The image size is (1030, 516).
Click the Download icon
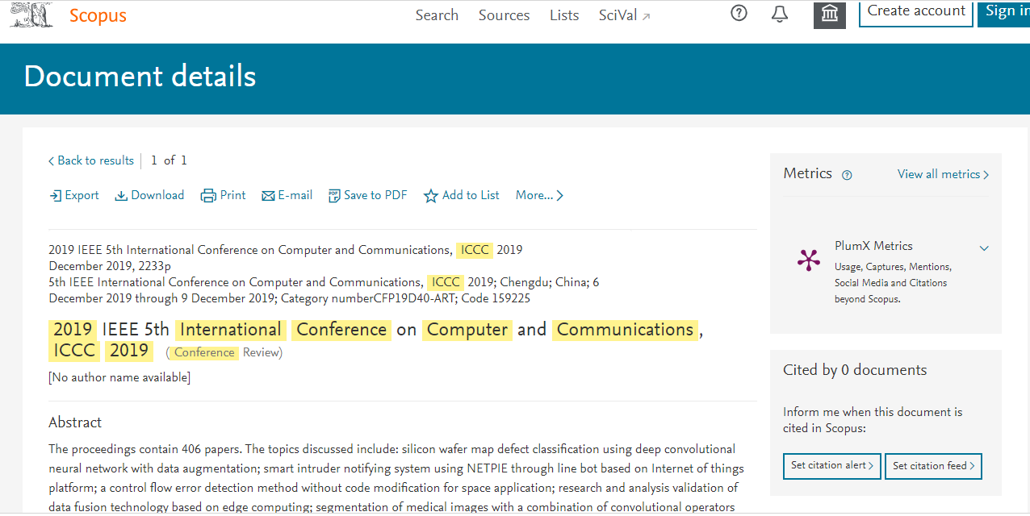click(121, 196)
